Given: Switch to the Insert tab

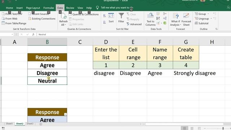Looking at the screenshot, I should [19, 8].
